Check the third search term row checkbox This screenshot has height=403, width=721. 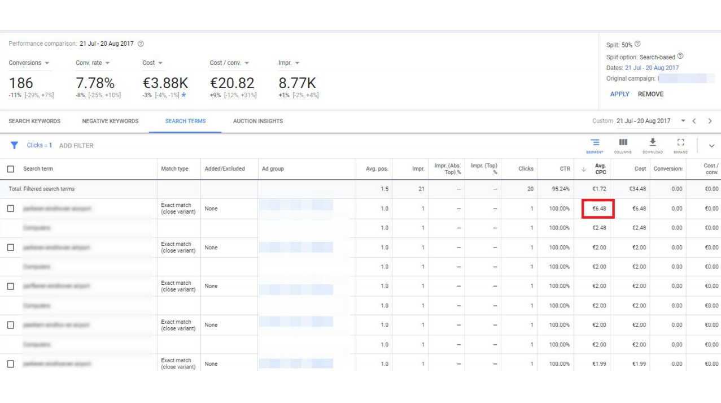pyautogui.click(x=10, y=286)
